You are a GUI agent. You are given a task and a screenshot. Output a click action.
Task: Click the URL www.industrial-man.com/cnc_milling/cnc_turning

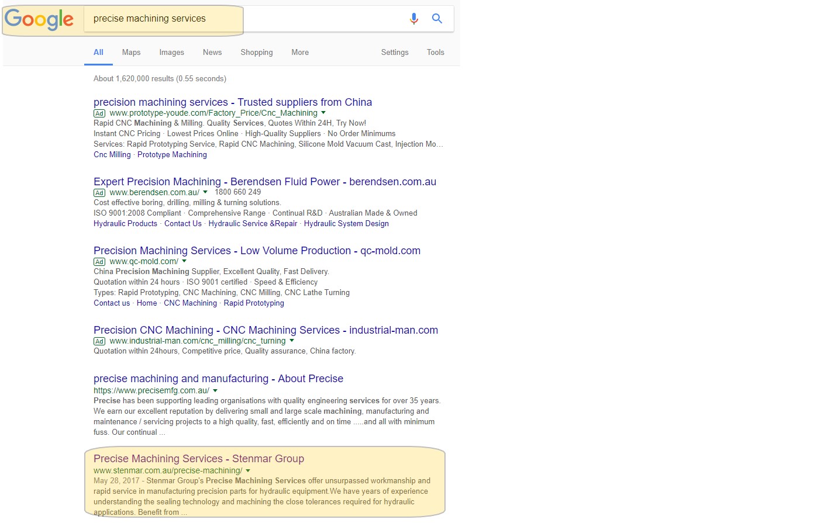coord(198,341)
